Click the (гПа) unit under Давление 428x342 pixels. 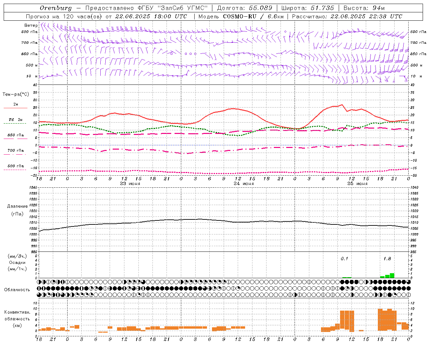click(17, 214)
